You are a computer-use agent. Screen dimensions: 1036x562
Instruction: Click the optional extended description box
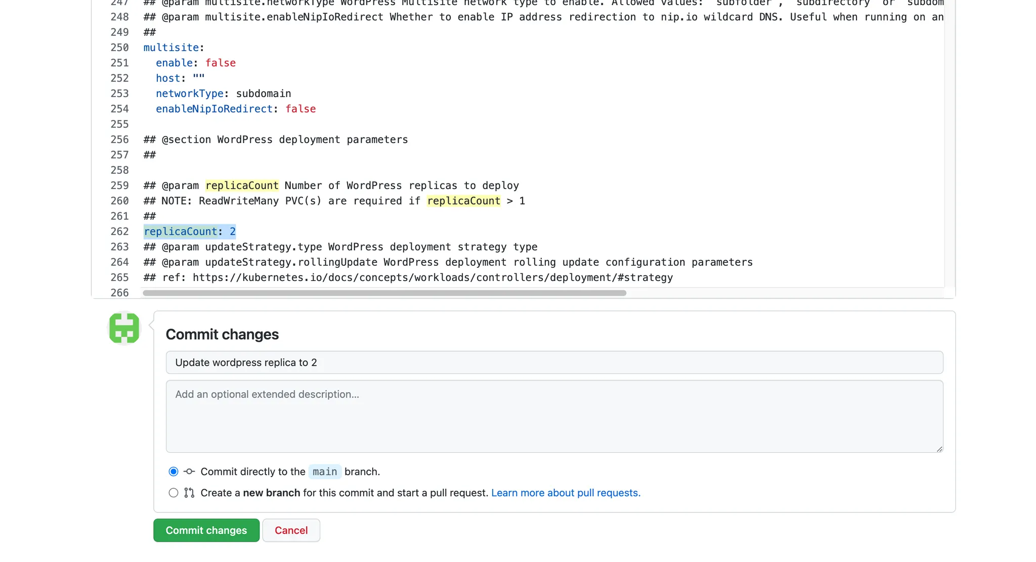(554, 416)
